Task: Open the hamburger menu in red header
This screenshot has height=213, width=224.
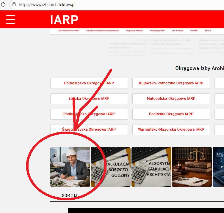Action: [10, 19]
